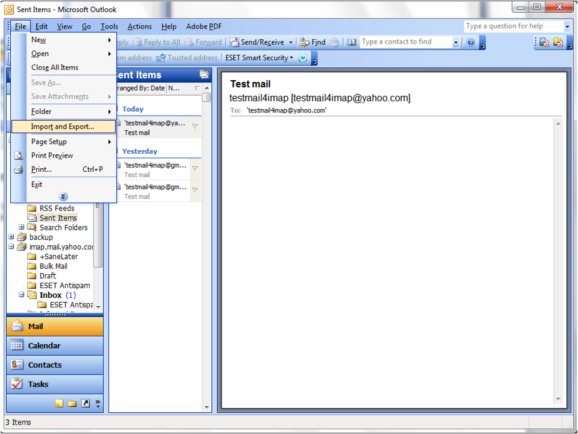
Task: Click Print... menu entry
Action: [x=63, y=169]
